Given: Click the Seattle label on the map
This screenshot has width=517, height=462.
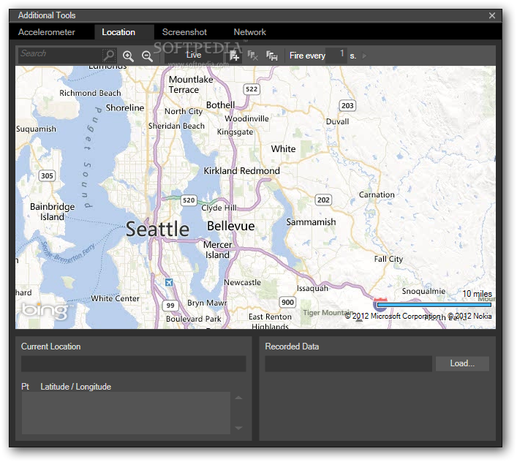Looking at the screenshot, I should (158, 229).
